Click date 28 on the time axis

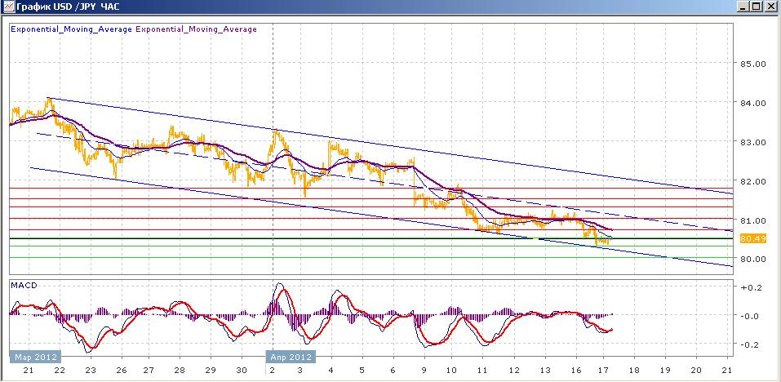coord(179,371)
